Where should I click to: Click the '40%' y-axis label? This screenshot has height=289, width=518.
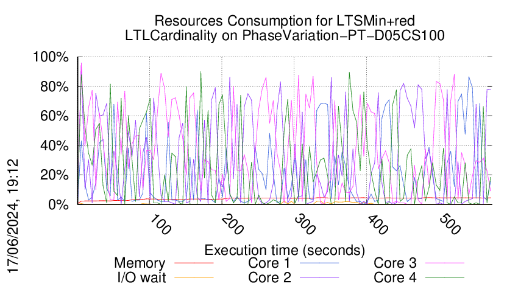54,145
